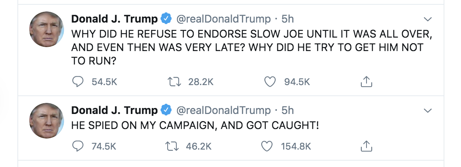
Task: Click the 5h timestamp of the SLOW JOE tweet
Action: point(287,19)
